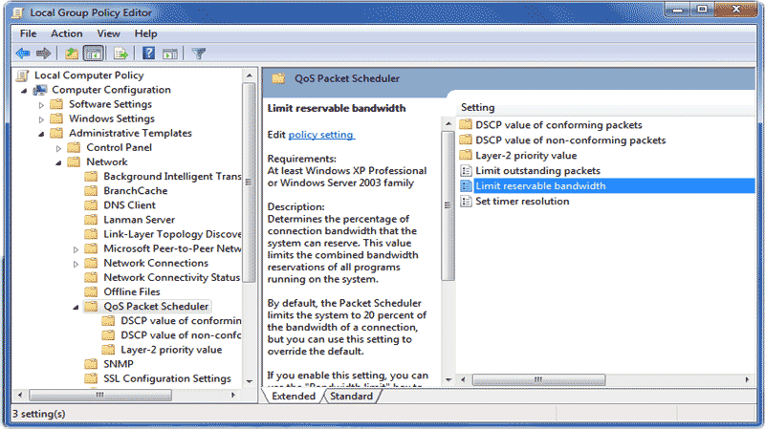The width and height of the screenshot is (765, 430).
Task: Open the View menu
Action: [108, 33]
